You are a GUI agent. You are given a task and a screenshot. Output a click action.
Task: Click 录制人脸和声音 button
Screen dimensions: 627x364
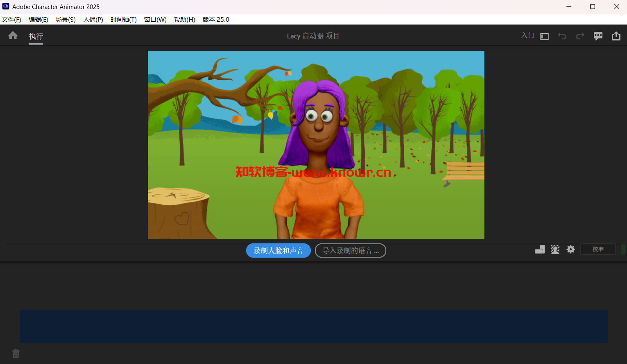click(278, 251)
